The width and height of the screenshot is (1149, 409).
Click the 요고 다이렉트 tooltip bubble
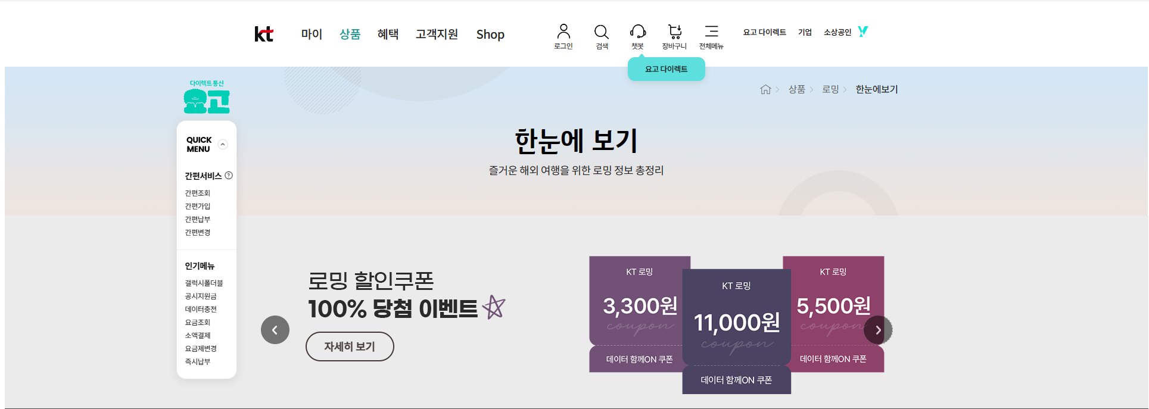667,69
